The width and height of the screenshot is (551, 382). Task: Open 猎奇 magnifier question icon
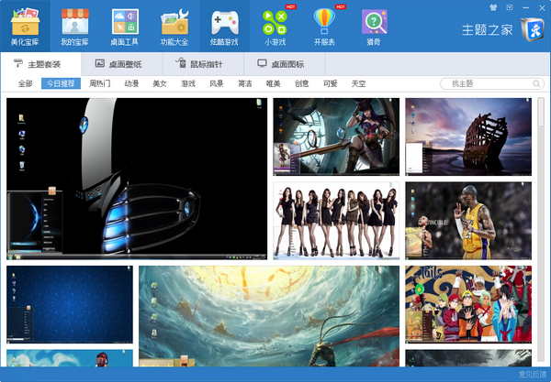click(x=374, y=22)
